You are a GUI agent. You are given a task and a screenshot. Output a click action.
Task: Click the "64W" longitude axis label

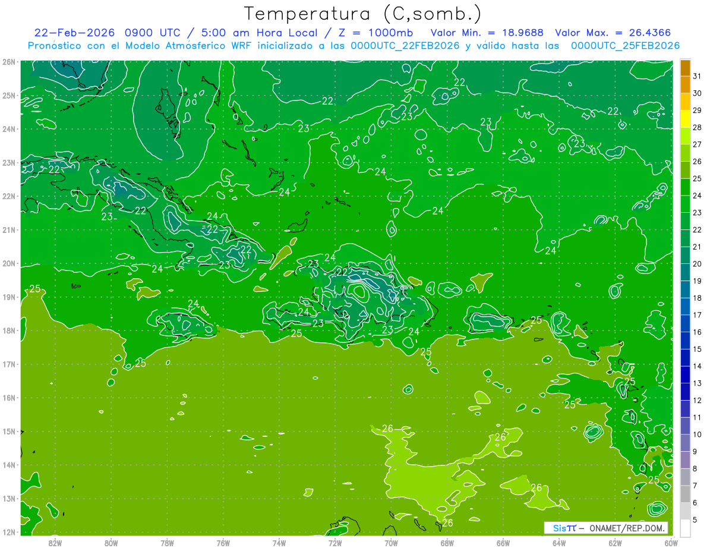(559, 542)
